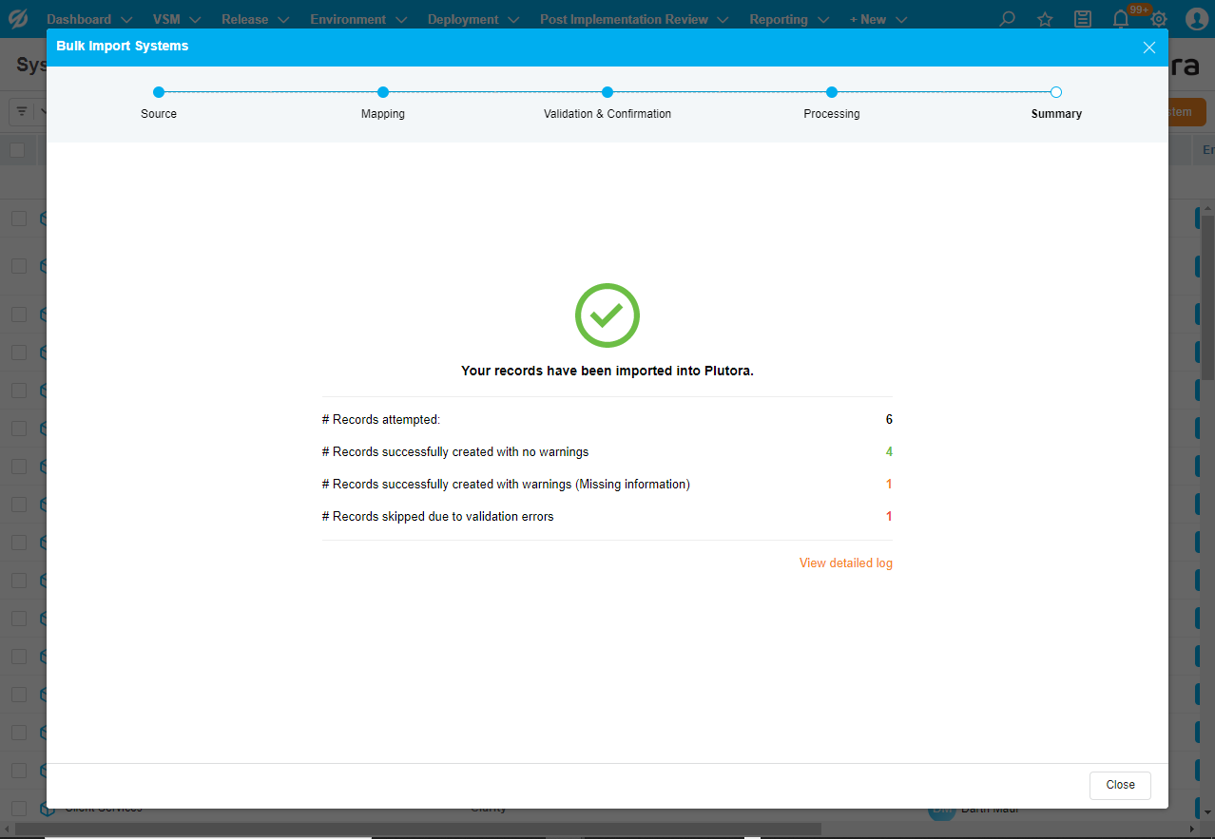
Task: Open Post Implementation Review menu
Action: (633, 19)
